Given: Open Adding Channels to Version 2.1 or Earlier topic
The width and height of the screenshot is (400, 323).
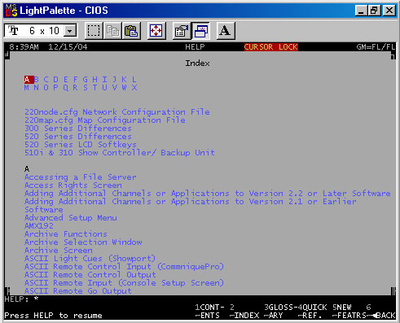Looking at the screenshot, I should click(191, 205).
